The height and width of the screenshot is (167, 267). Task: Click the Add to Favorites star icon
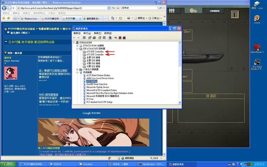coord(9,18)
